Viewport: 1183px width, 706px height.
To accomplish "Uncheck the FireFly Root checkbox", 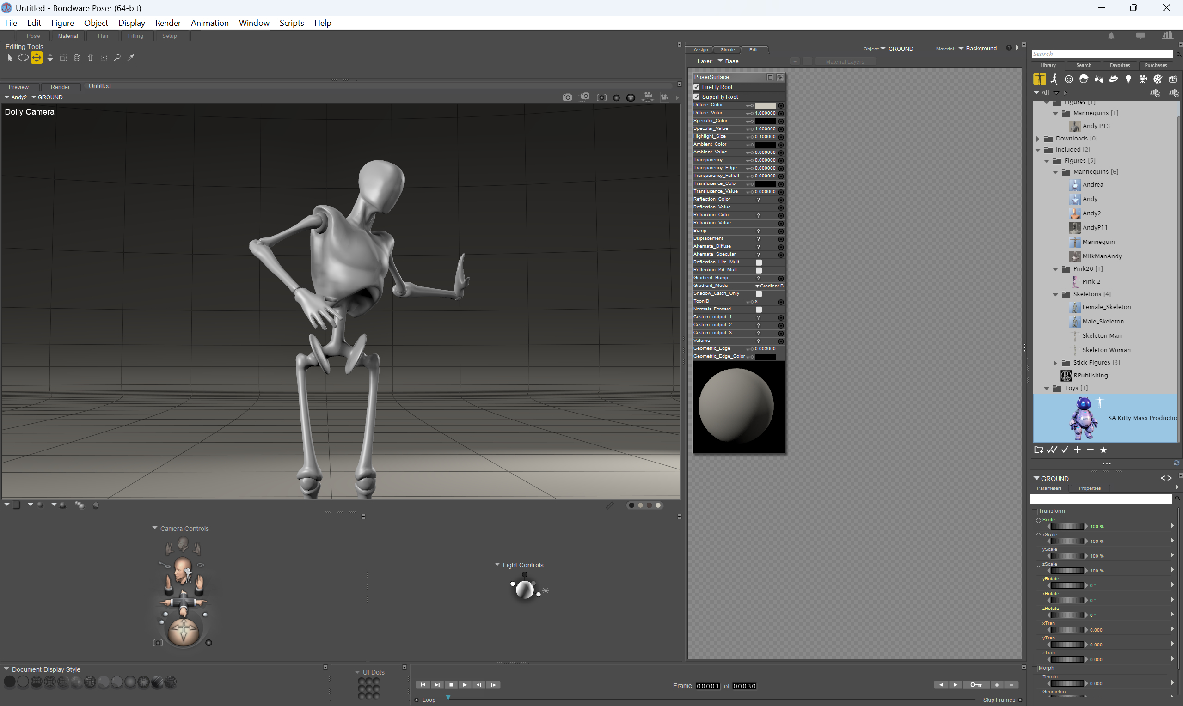I will click(x=697, y=87).
